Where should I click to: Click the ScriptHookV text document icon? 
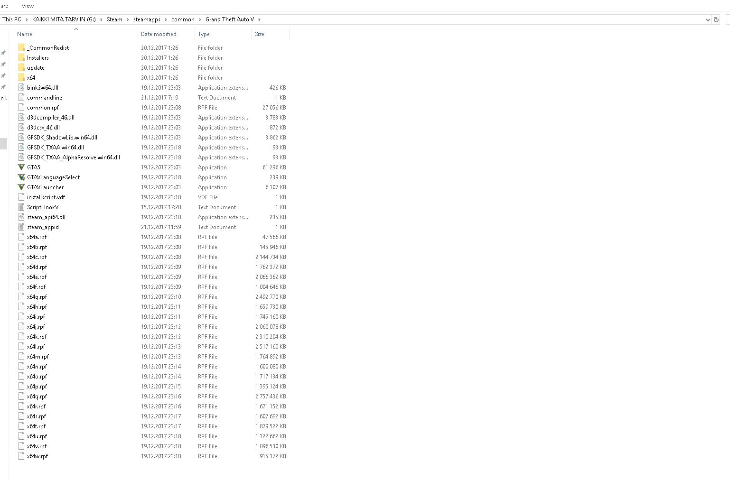point(21,207)
